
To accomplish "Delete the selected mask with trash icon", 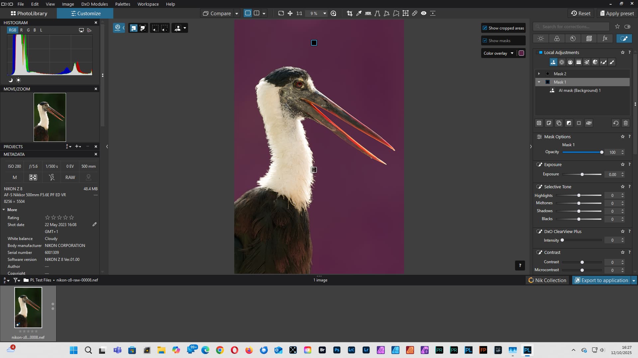I will tap(626, 123).
